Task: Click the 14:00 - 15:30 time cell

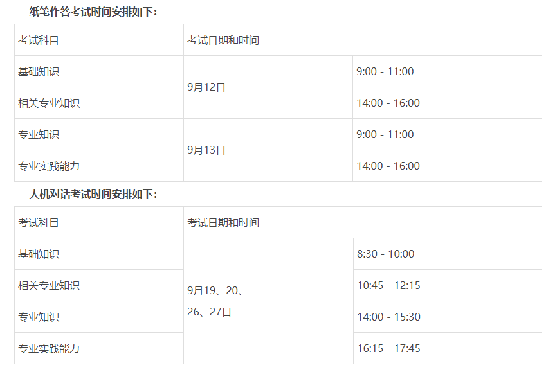Action: coord(448,317)
